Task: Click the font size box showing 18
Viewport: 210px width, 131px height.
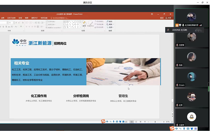Action: (11, 23)
